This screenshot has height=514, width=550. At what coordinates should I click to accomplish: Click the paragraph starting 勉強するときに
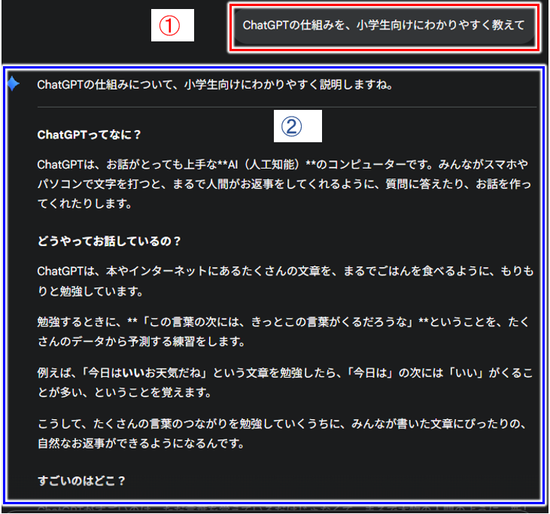pyautogui.click(x=284, y=332)
